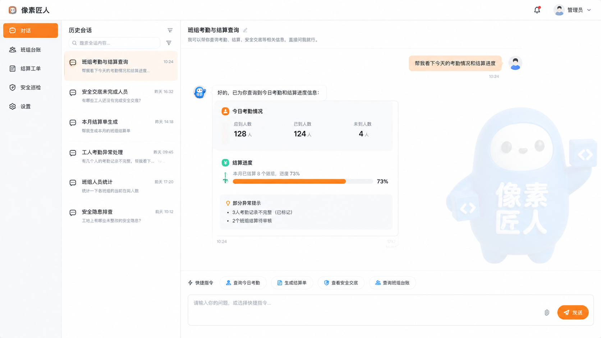Click the 快捷指令 lightning icon
601x338 pixels.
pyautogui.click(x=191, y=283)
